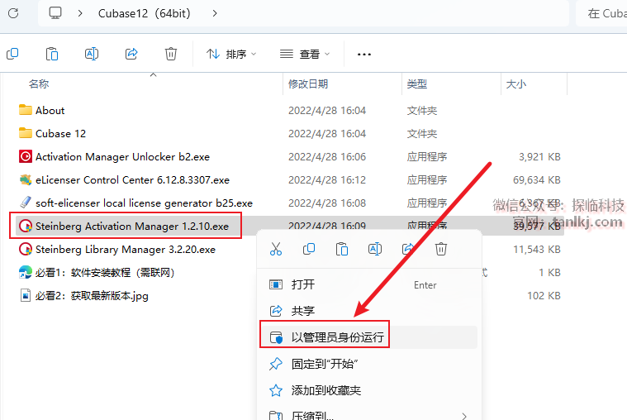The image size is (627, 420).
Task: Click the toolbar paste icon
Action: pos(52,54)
